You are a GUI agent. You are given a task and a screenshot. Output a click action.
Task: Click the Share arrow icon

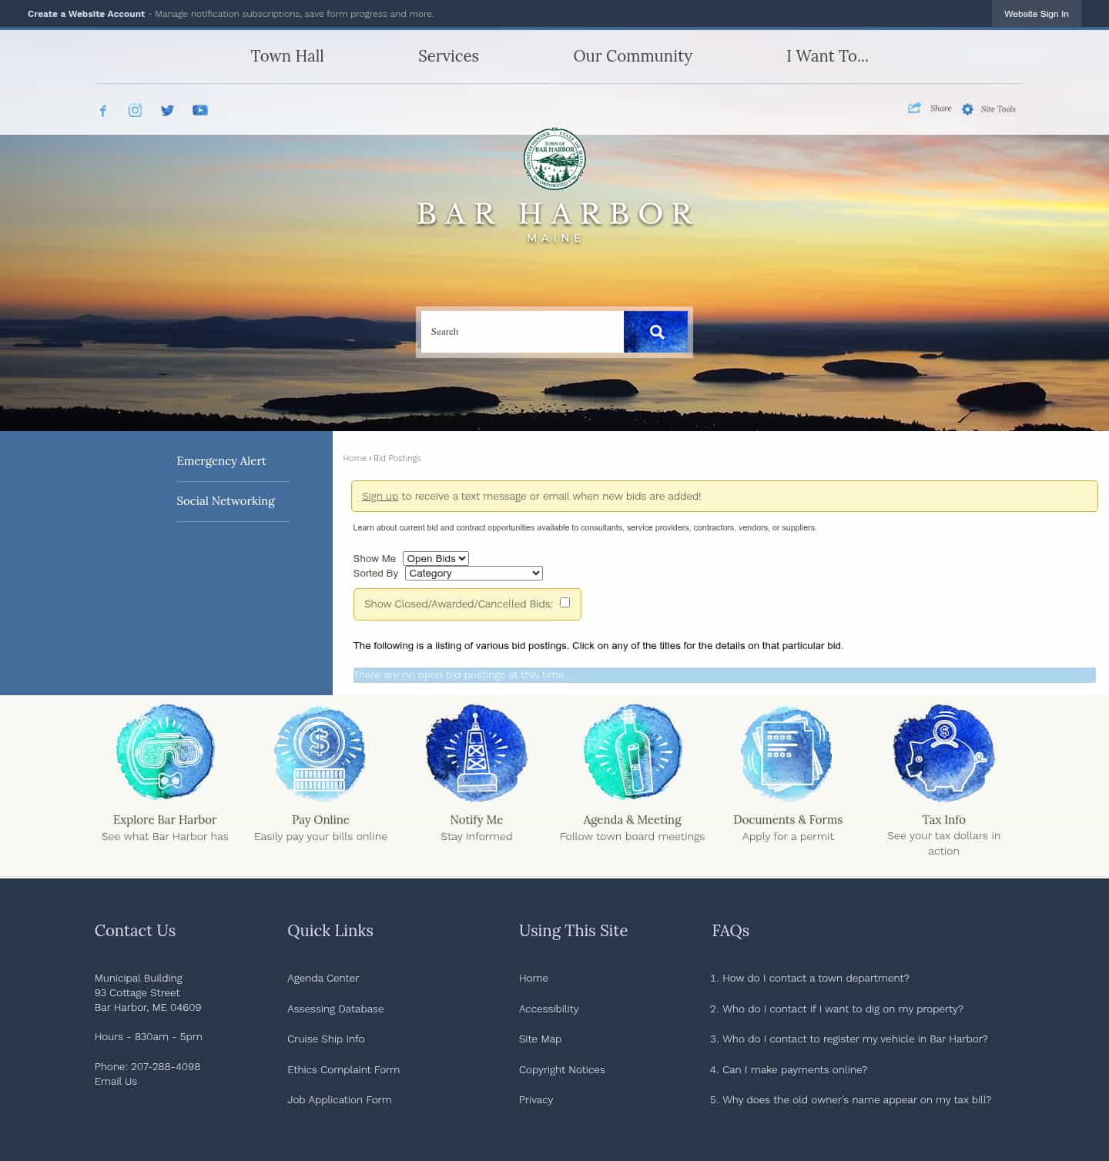[914, 109]
